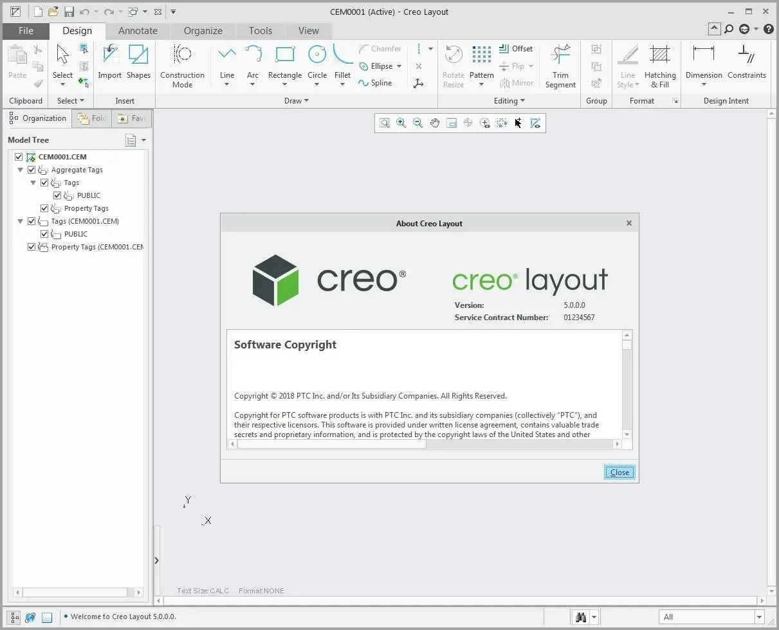779x630 pixels.
Task: Toggle checkbox for Property Tags under Aggregate Tags
Action: point(44,208)
